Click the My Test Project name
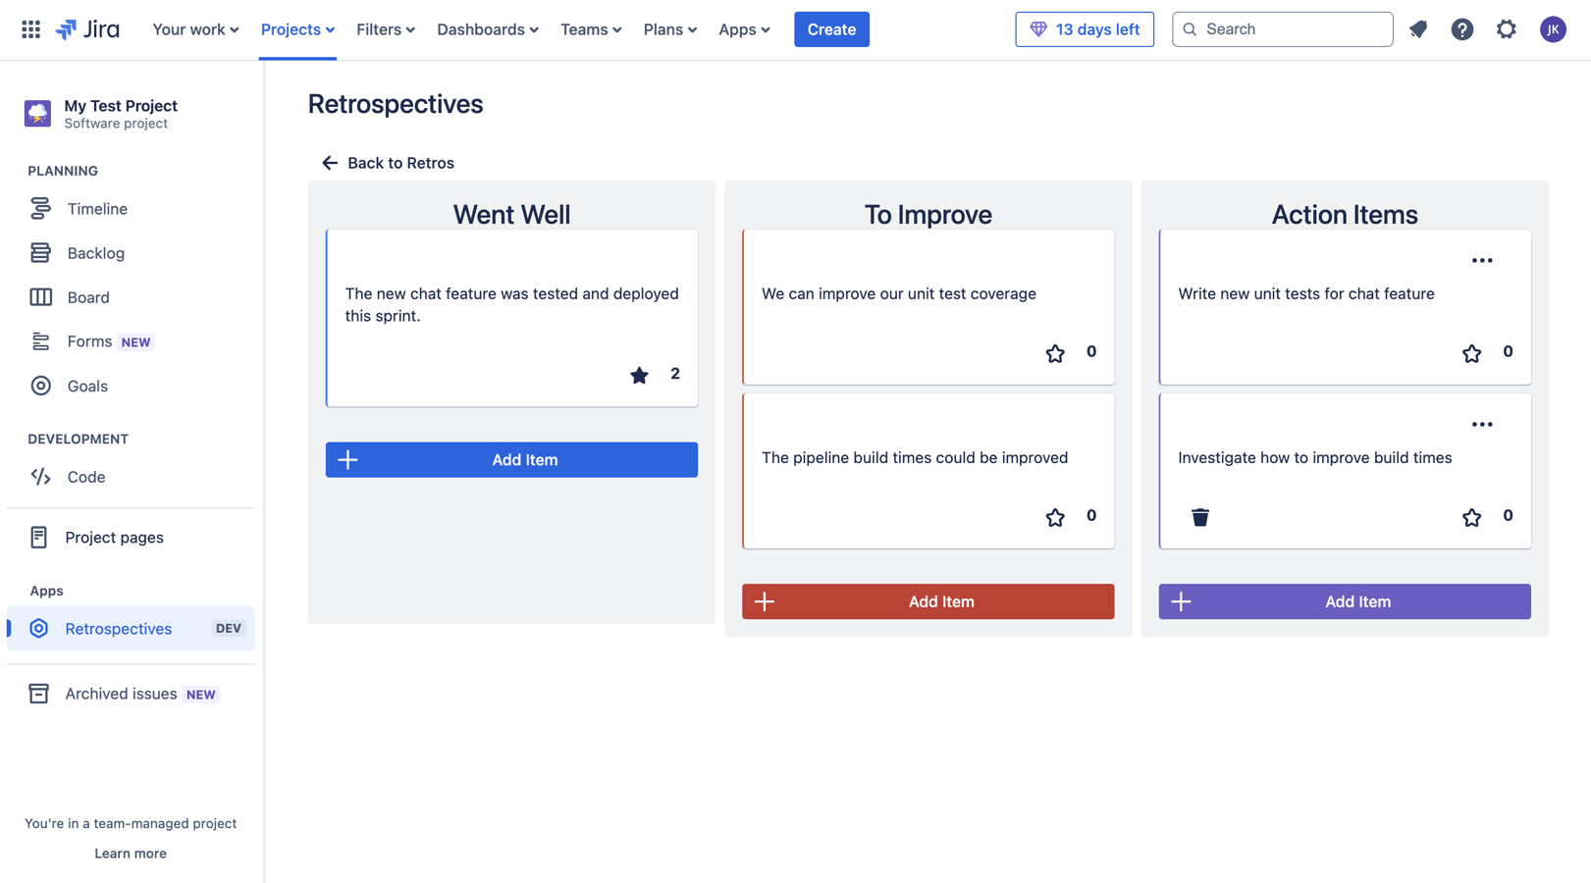 (x=121, y=106)
